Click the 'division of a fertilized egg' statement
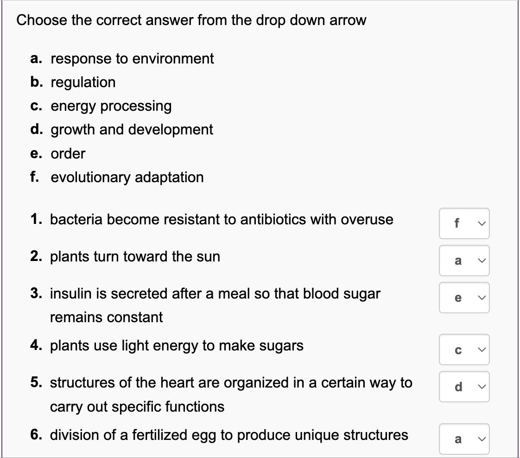This screenshot has height=458, width=520. click(x=229, y=435)
